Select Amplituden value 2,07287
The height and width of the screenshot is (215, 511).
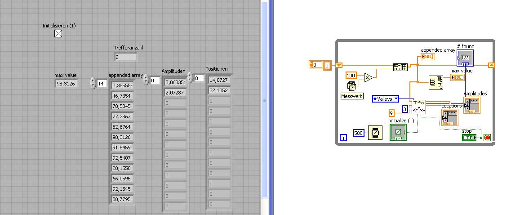(x=175, y=93)
